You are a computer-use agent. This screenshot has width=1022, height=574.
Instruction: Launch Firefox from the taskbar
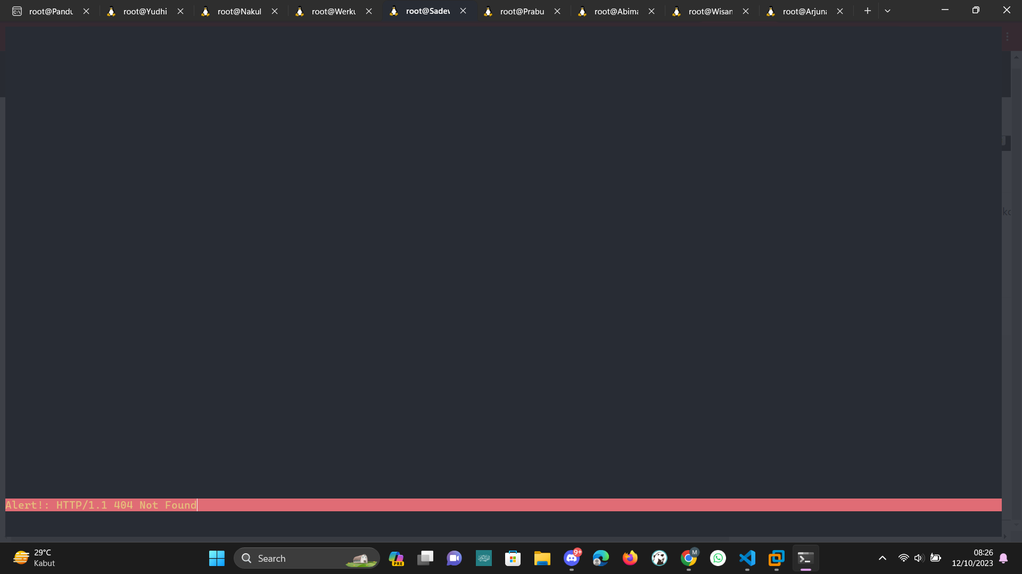[x=630, y=558]
